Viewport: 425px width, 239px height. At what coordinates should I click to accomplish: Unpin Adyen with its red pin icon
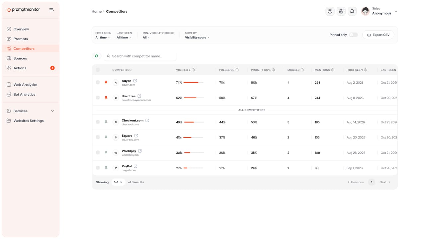[x=106, y=83]
